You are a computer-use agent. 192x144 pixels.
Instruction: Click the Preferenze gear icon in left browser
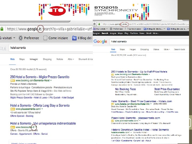[x=21, y=38]
